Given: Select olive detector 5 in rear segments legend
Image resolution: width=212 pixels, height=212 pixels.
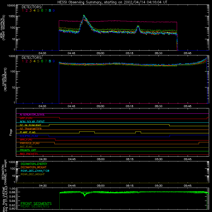Looking at the screenshot, I should (38, 61).
